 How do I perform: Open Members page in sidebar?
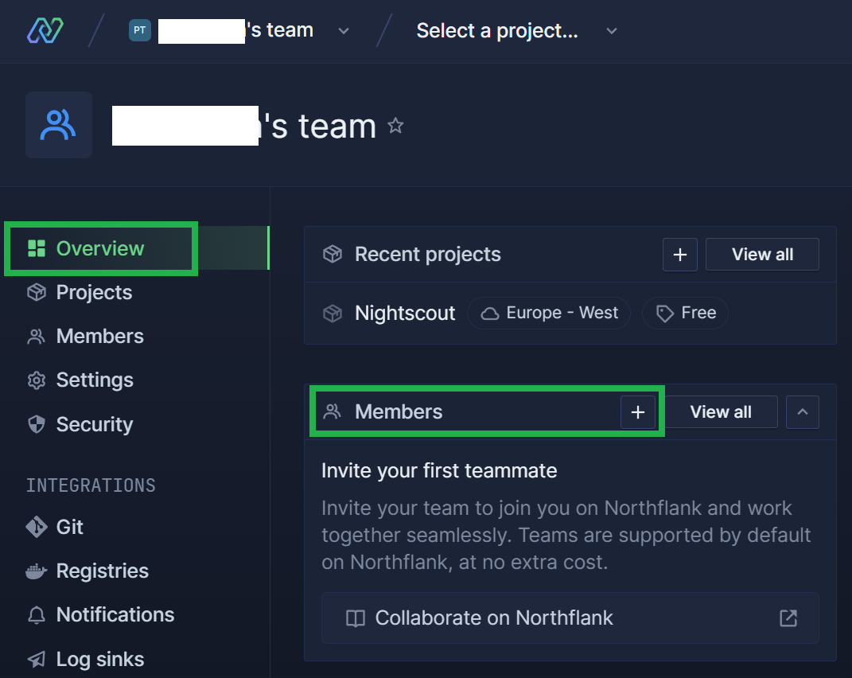(x=85, y=336)
